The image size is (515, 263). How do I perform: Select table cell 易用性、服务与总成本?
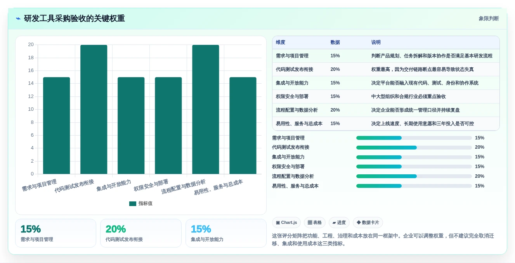point(299,124)
